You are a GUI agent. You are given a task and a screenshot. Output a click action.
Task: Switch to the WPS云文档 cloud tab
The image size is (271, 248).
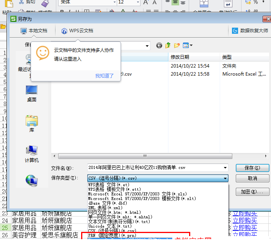click(77, 31)
